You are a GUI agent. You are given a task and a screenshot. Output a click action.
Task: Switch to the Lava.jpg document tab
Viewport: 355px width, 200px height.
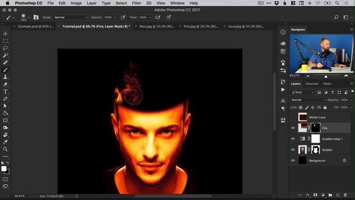[246, 26]
